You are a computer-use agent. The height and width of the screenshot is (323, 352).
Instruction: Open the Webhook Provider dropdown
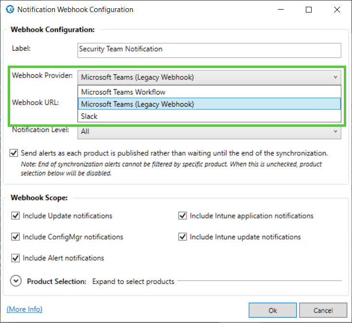tap(209, 77)
